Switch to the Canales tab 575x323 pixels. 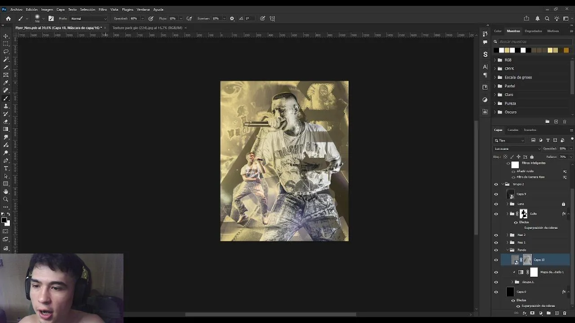(513, 130)
